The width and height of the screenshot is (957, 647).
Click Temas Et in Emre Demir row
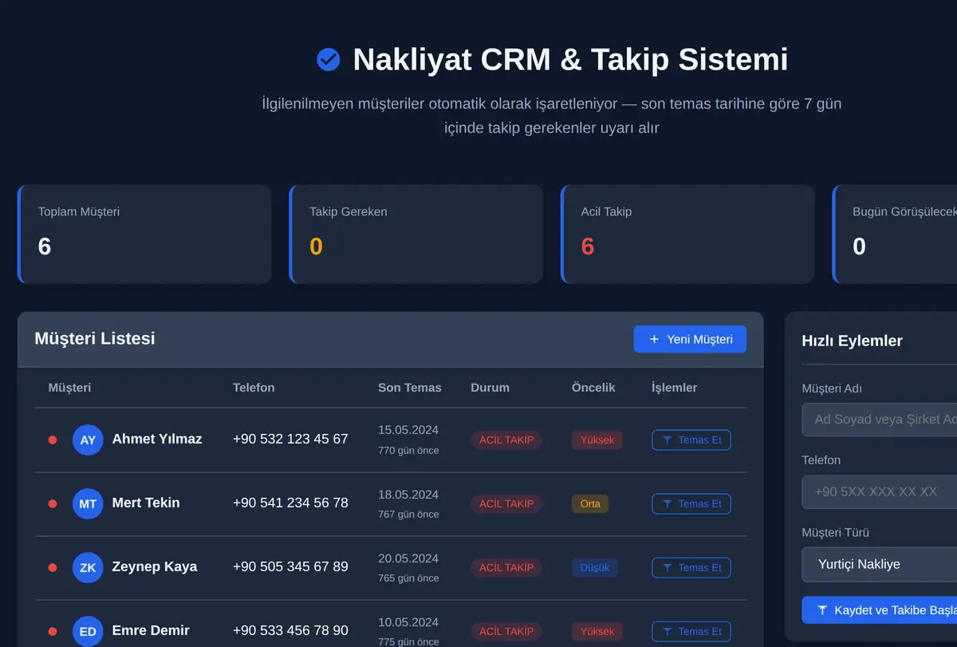coord(691,631)
